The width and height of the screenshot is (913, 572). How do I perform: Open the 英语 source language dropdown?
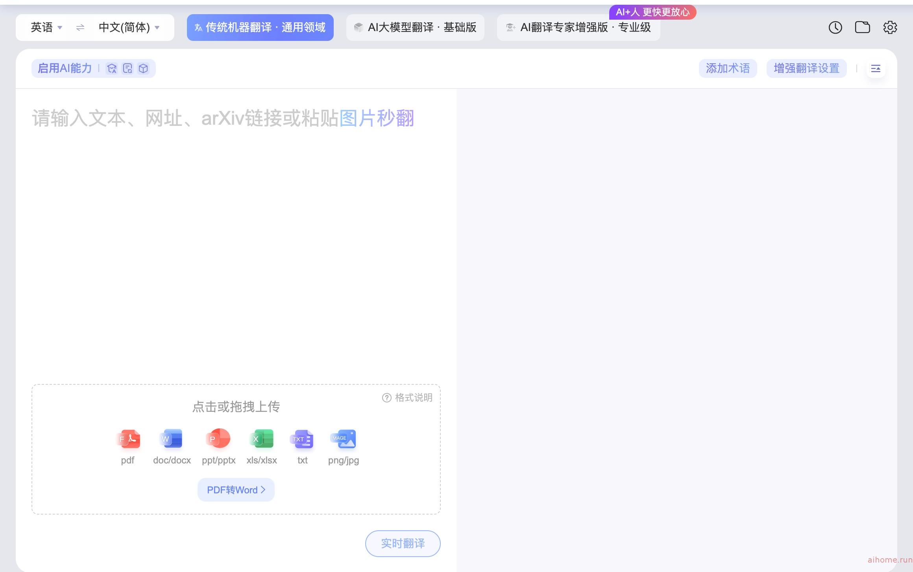click(46, 28)
